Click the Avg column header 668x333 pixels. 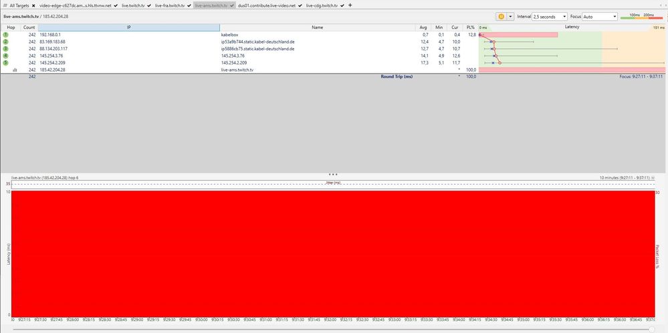[423, 27]
